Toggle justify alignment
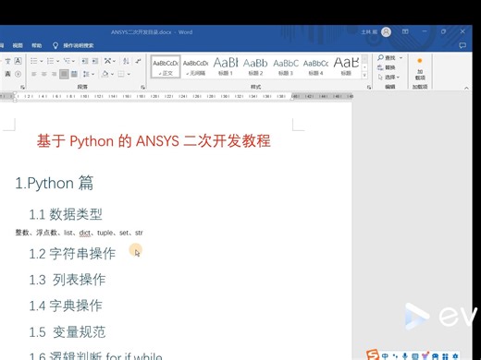This screenshot has height=360, width=481. [64, 74]
